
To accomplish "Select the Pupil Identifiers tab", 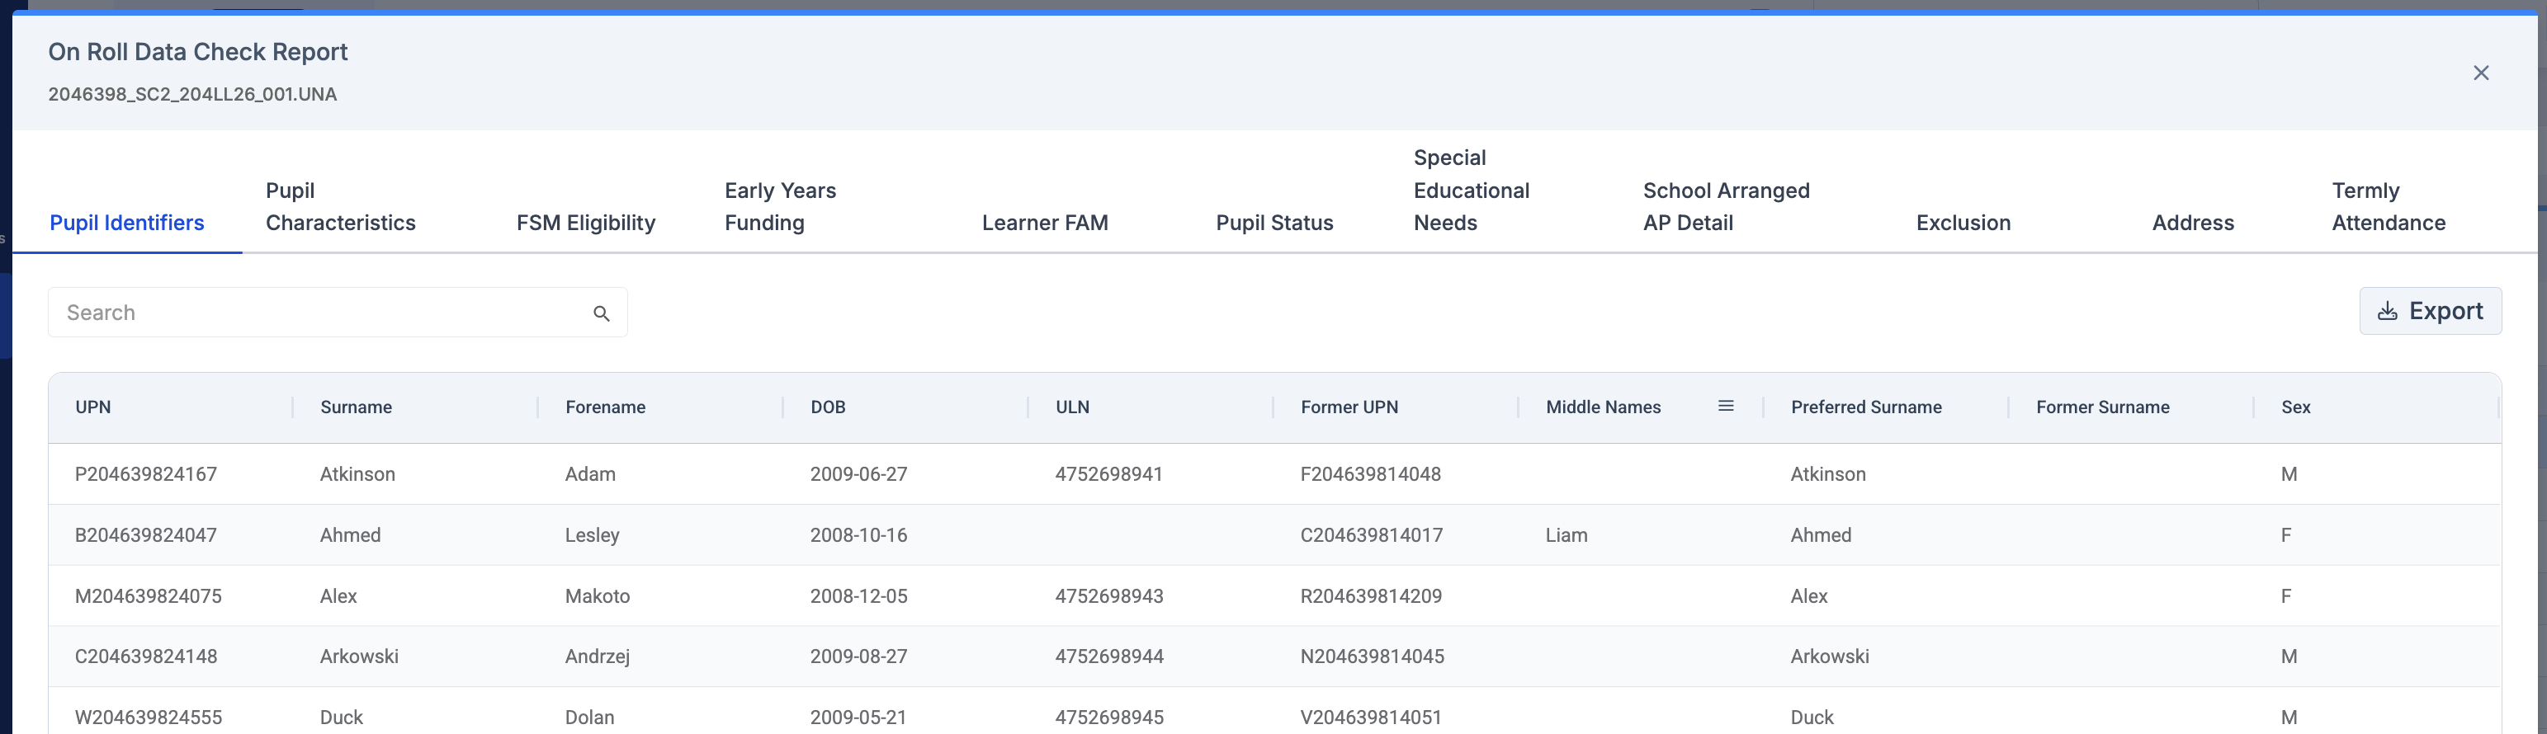I will (x=126, y=223).
